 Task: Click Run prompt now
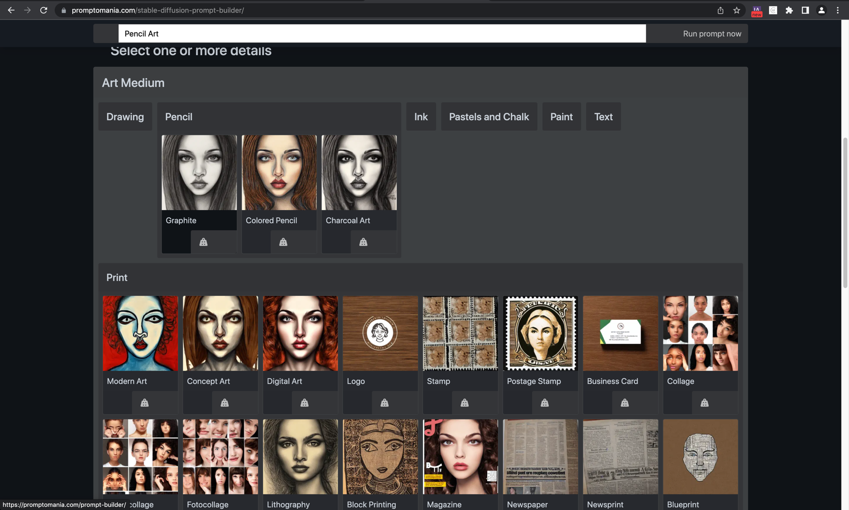[712, 34]
